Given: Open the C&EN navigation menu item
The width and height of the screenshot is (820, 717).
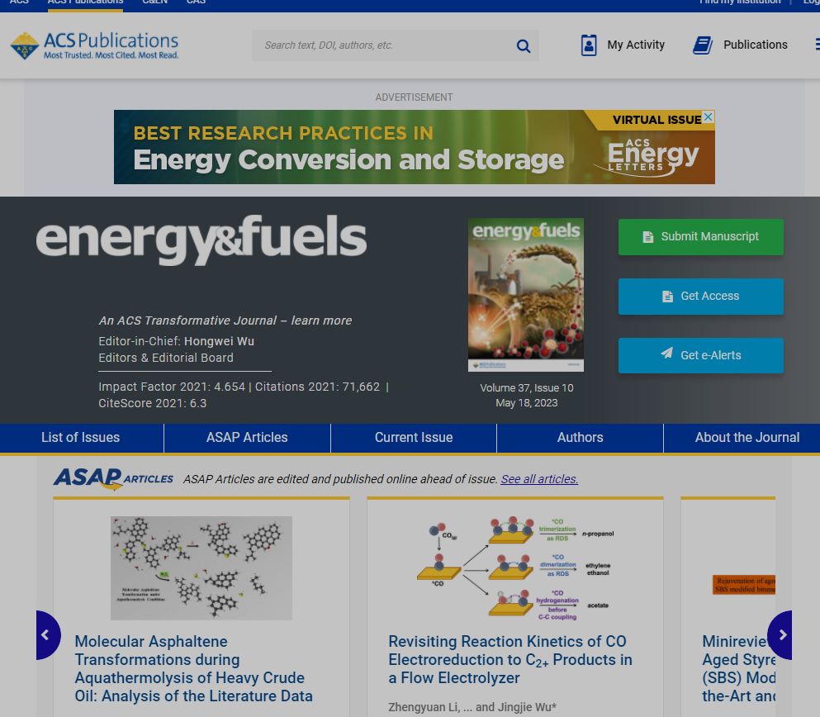Looking at the screenshot, I should 154,3.
